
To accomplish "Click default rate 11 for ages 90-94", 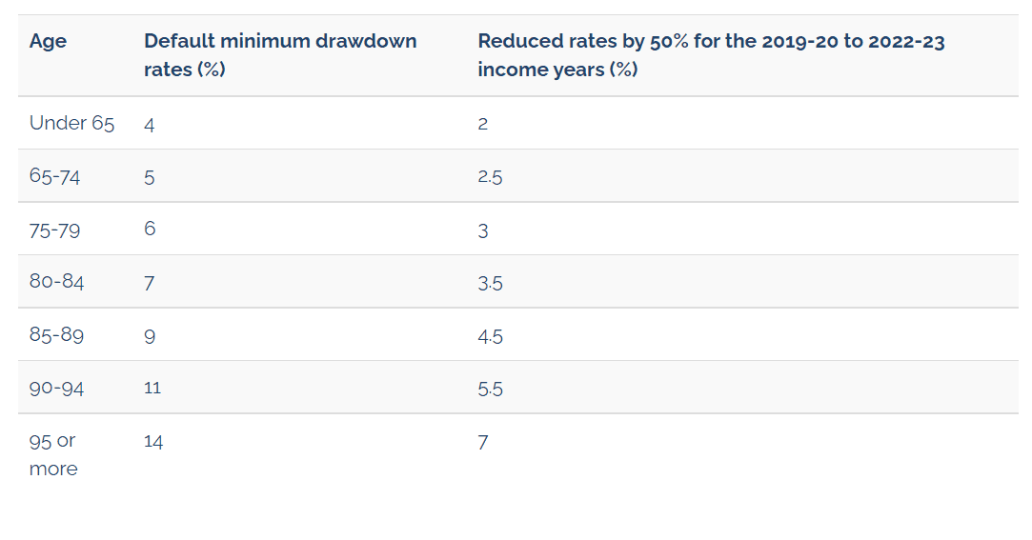I will point(152,388).
